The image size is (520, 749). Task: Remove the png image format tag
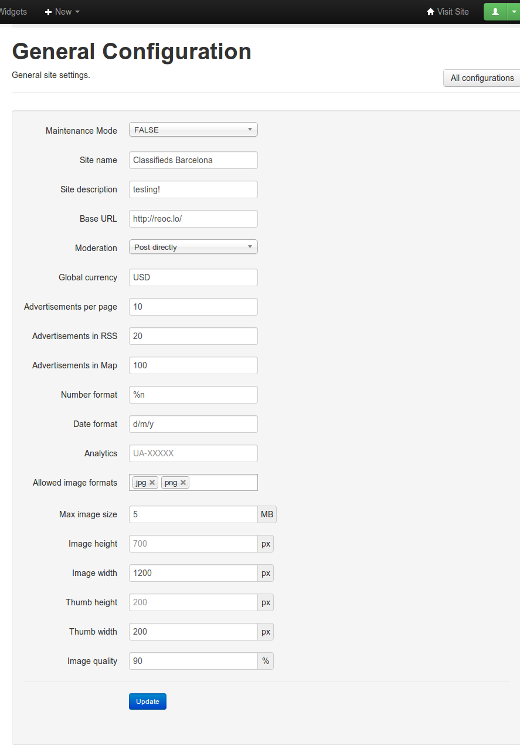pos(183,483)
